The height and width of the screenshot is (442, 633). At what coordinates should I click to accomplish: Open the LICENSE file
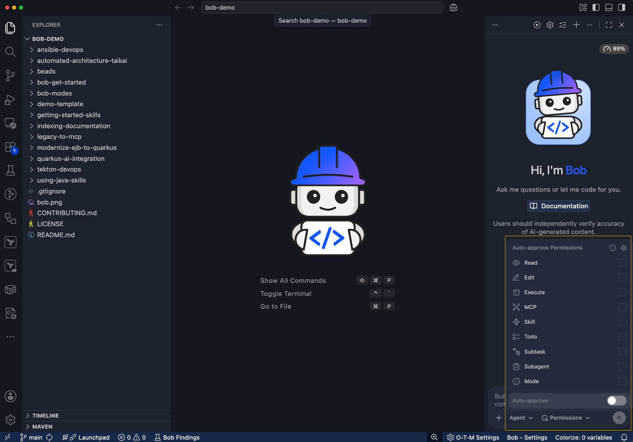[97, 224]
